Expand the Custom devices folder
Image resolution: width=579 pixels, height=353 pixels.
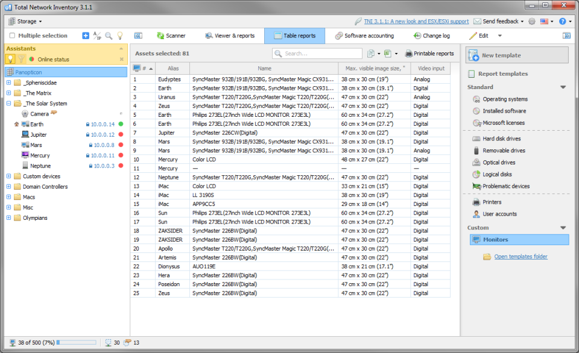pos(8,176)
